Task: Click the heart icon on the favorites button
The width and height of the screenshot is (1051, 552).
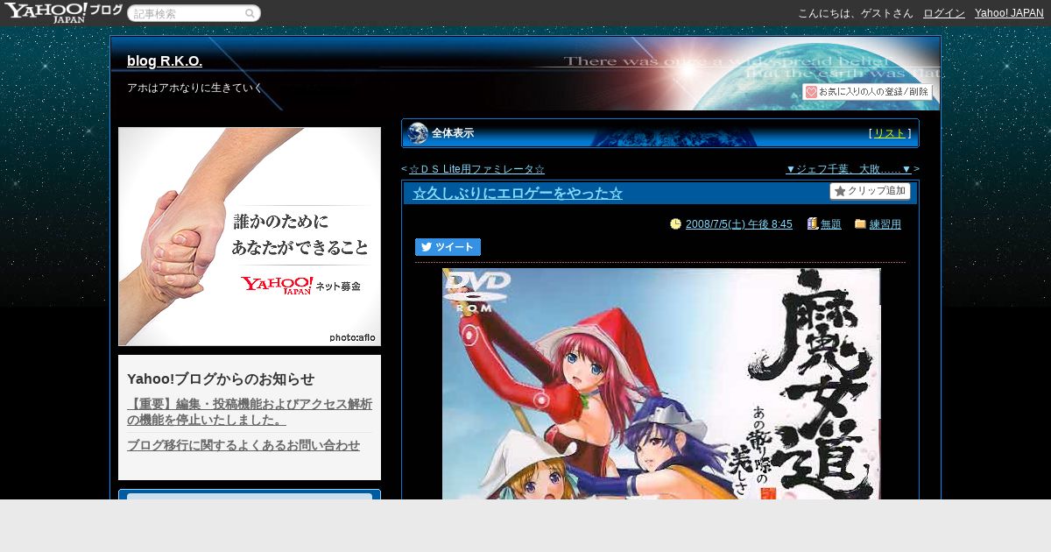Action: coord(811,92)
